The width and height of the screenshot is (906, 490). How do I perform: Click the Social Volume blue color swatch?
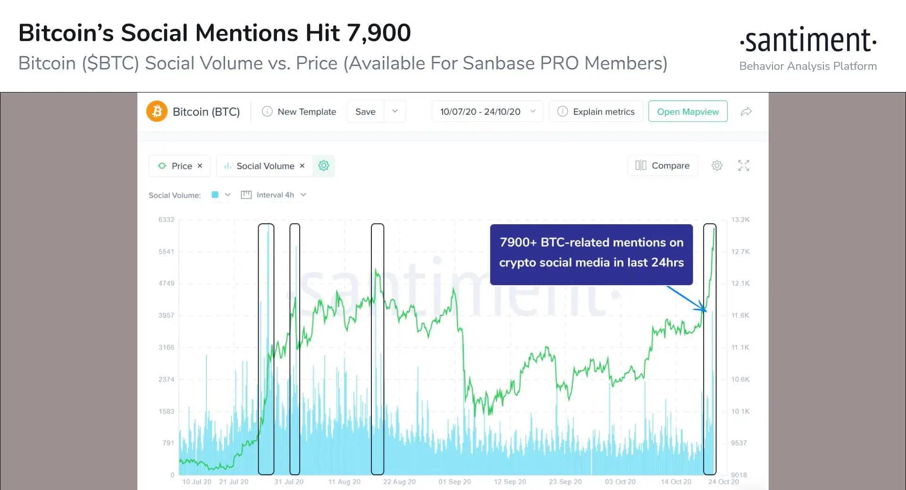[215, 194]
